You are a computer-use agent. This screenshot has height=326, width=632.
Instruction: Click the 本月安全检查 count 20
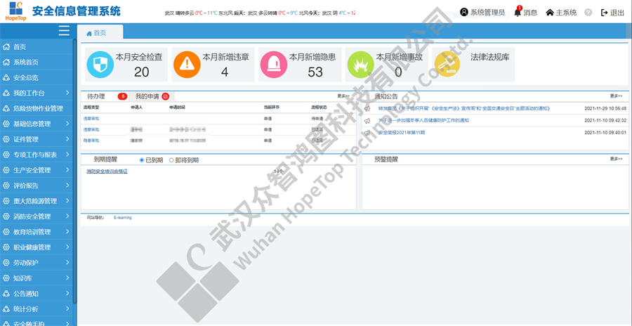click(141, 72)
